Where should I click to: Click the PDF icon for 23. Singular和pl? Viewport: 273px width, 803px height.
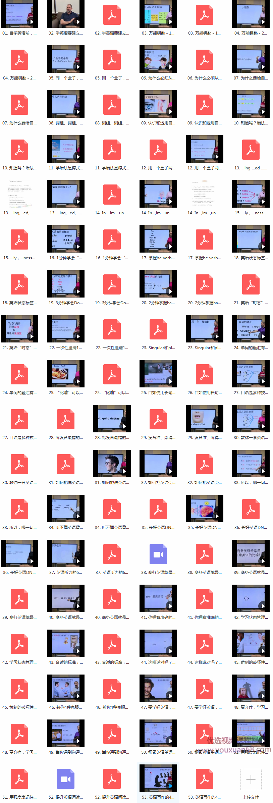tap(158, 329)
